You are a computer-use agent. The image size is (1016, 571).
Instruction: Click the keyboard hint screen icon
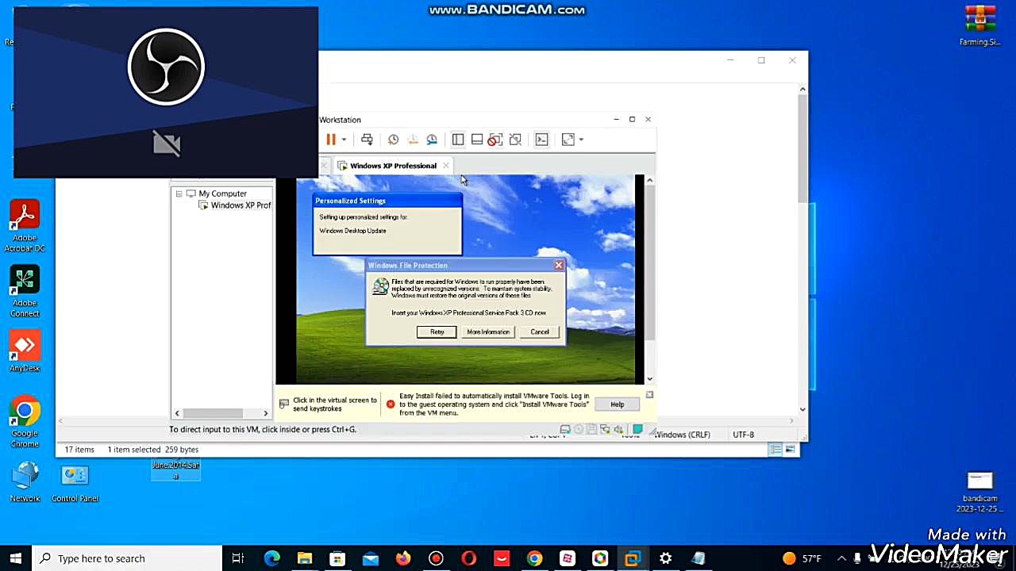[x=284, y=404]
